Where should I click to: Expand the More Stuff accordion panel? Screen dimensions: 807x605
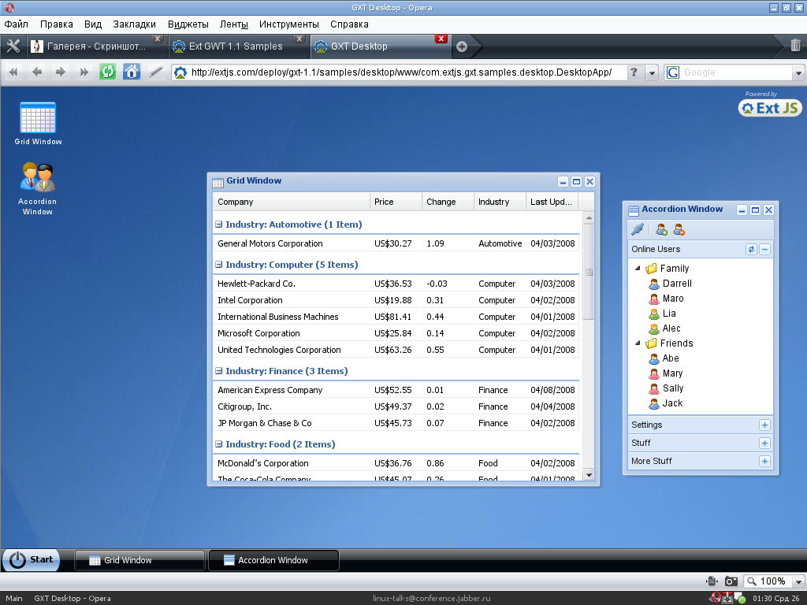click(x=764, y=462)
